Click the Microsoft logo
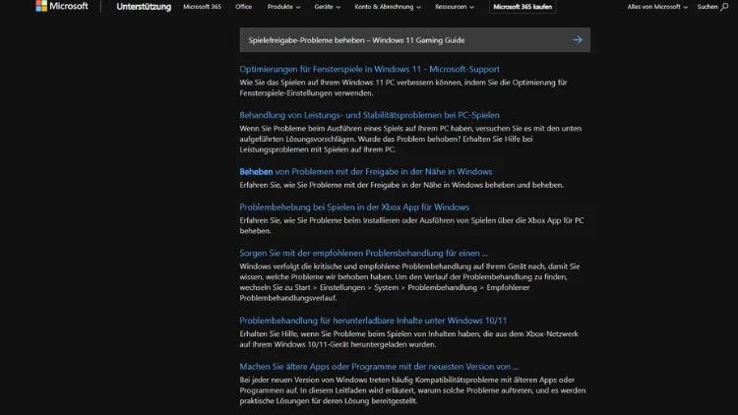The height and width of the screenshot is (415, 738). 62,6
